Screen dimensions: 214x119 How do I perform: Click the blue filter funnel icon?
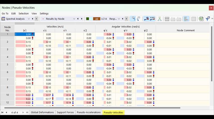pyautogui.click(x=208, y=19)
